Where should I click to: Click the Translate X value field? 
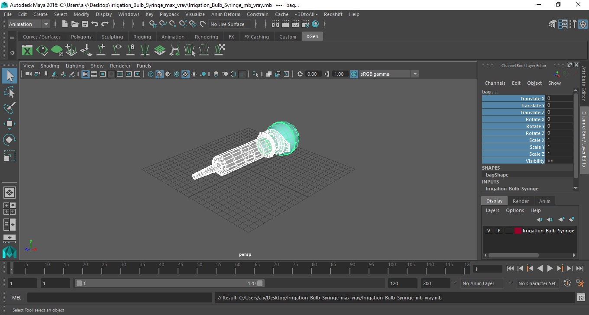click(559, 99)
